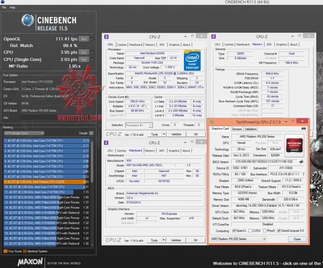Minimize the GPU-Z window

286,121
